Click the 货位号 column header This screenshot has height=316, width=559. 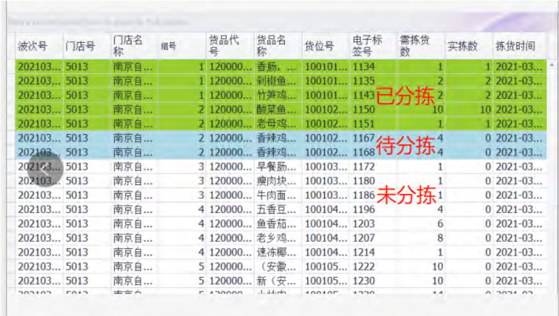coord(325,45)
